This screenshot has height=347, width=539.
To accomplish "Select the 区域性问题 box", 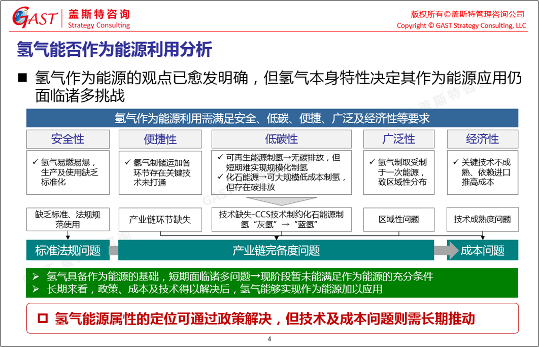I will 399,219.
